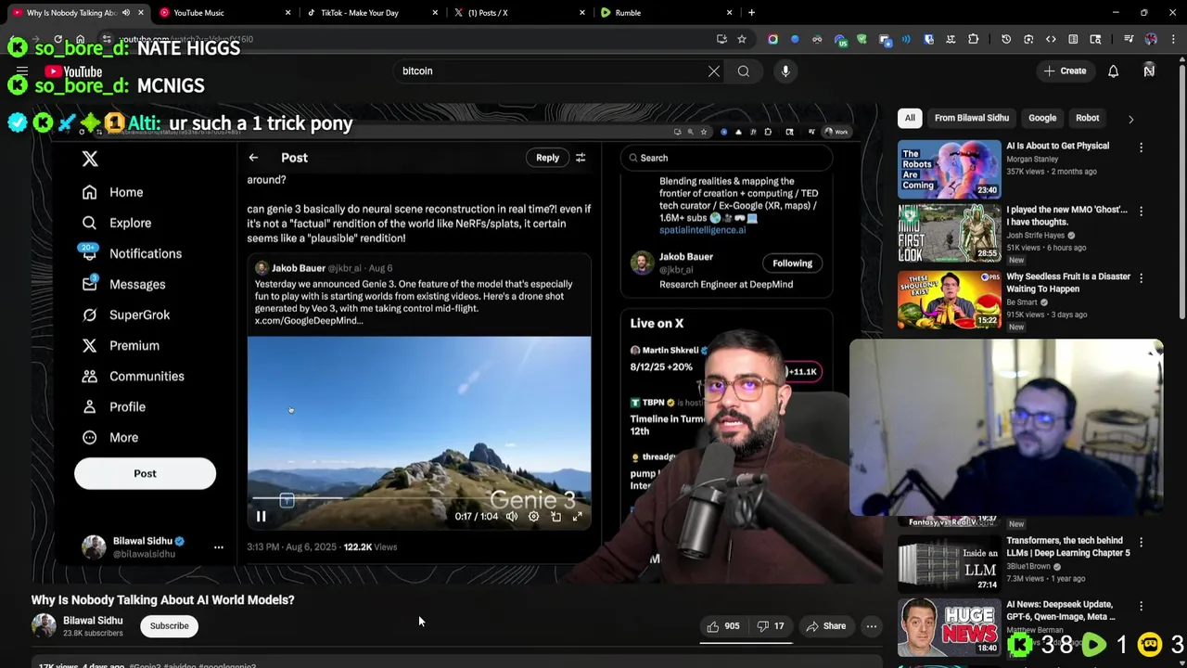This screenshot has width=1187, height=668.
Task: Select the Robot filter chip
Action: (x=1087, y=118)
